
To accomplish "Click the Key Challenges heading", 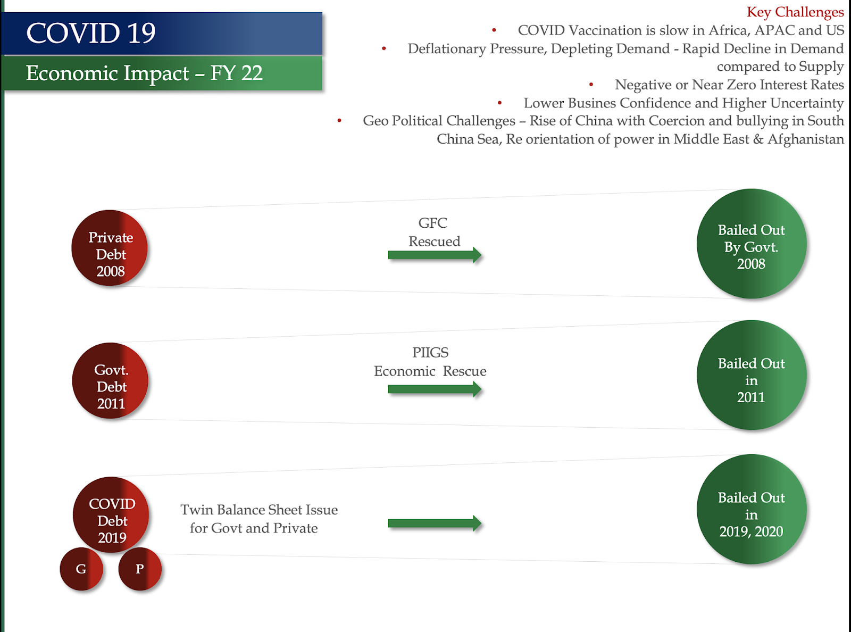I will 795,12.
